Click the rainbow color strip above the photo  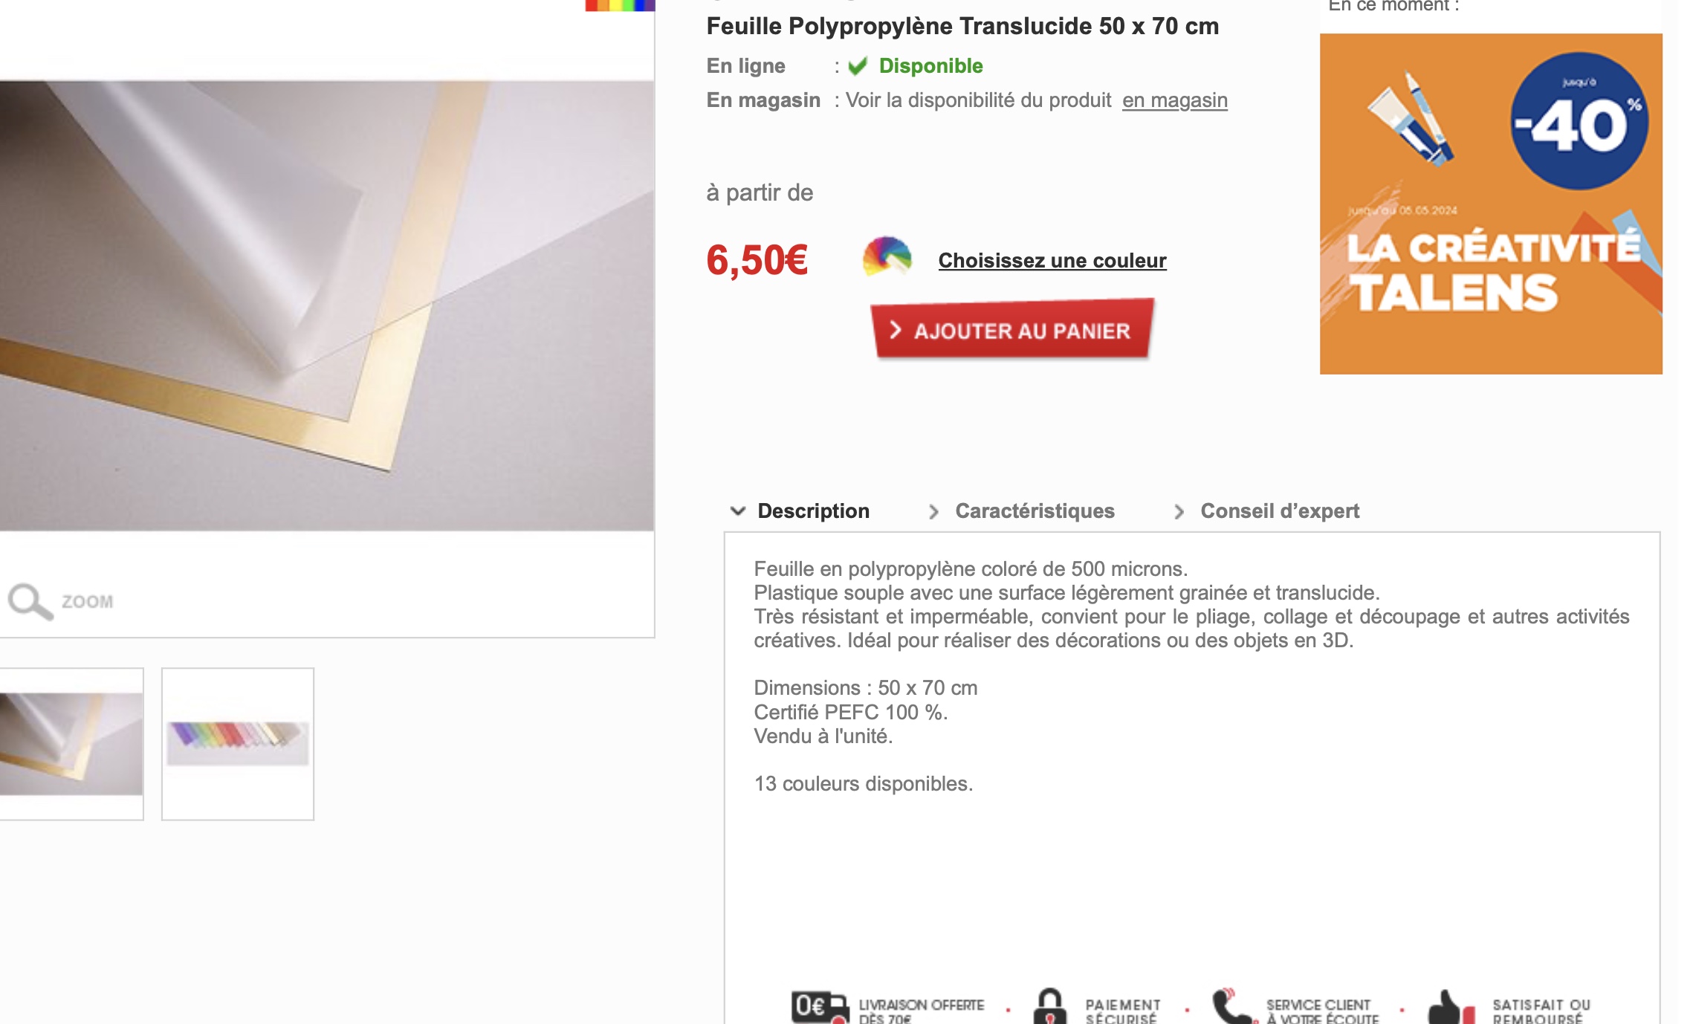(x=620, y=5)
